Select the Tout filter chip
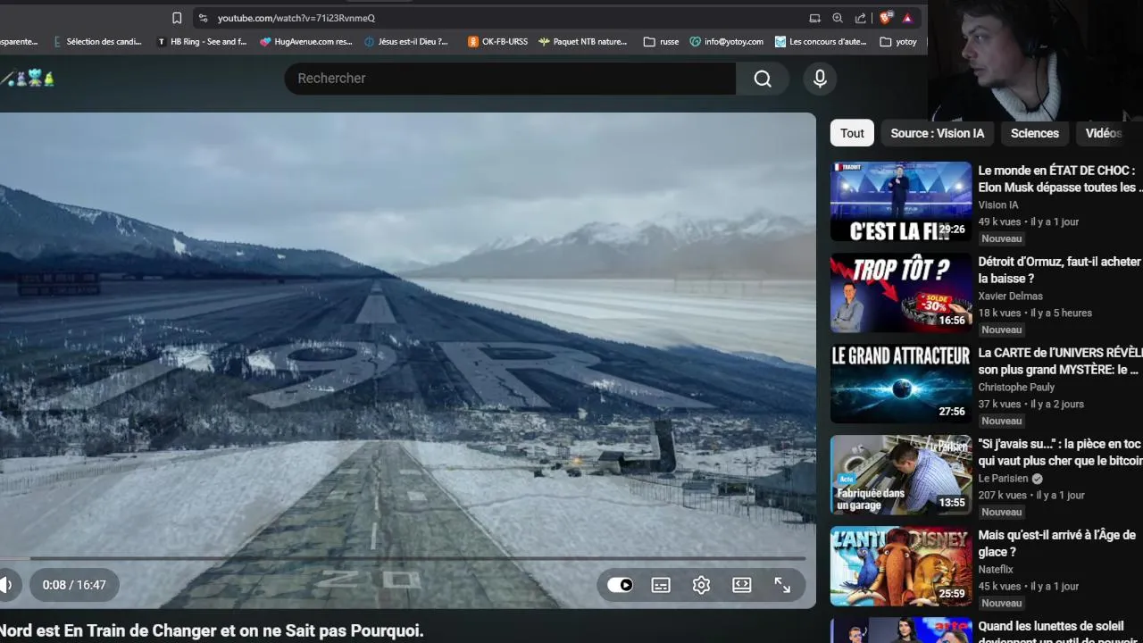The image size is (1143, 643). 852,133
